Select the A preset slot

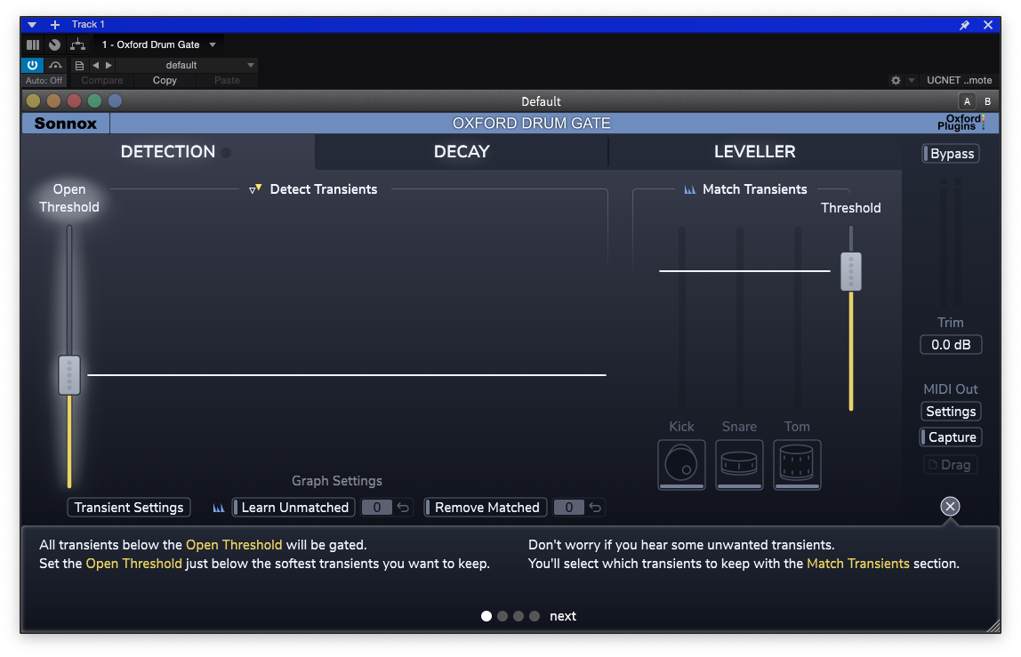(967, 101)
